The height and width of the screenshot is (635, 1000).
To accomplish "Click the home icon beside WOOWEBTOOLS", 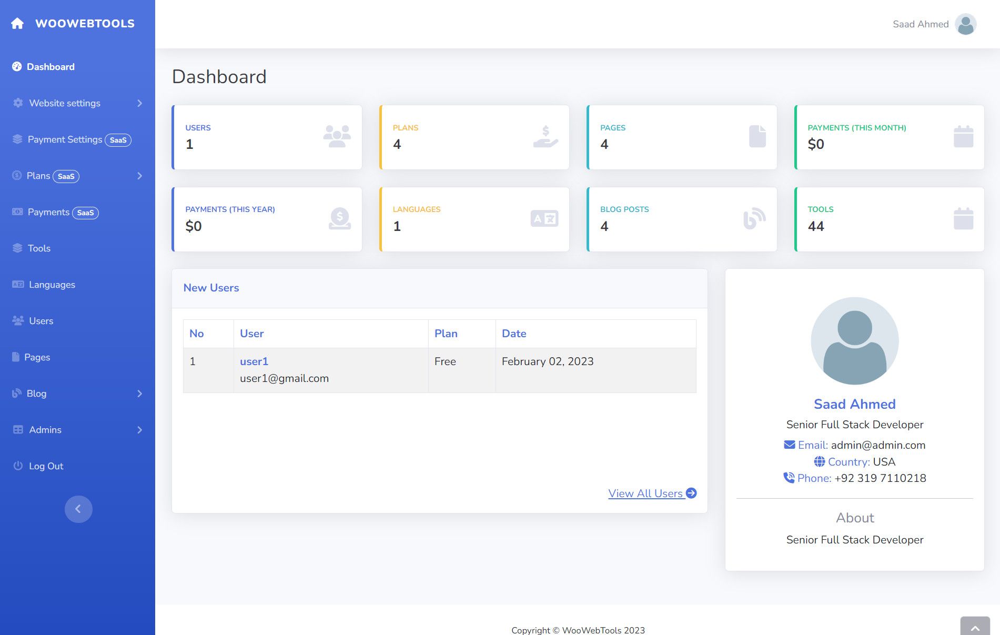I will point(17,24).
